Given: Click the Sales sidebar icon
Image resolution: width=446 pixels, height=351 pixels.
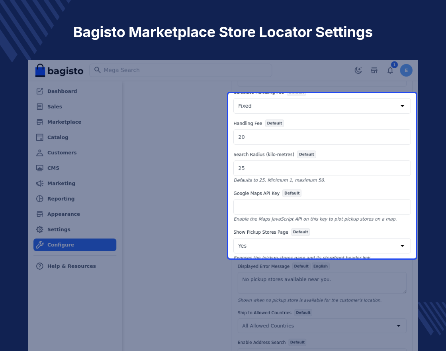Looking at the screenshot, I should click(40, 106).
